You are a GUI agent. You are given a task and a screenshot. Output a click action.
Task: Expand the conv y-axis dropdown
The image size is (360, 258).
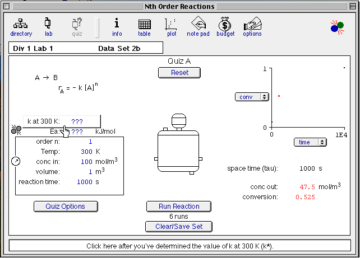tap(250, 97)
